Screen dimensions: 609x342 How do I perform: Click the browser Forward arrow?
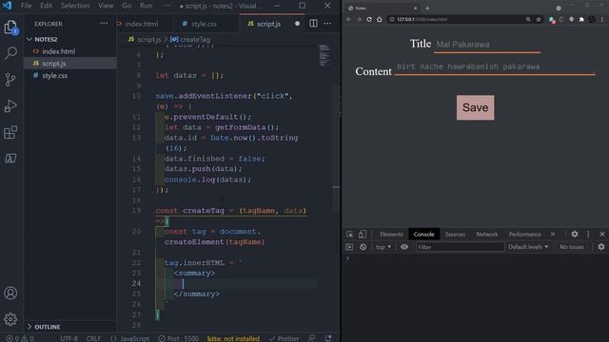359,19
